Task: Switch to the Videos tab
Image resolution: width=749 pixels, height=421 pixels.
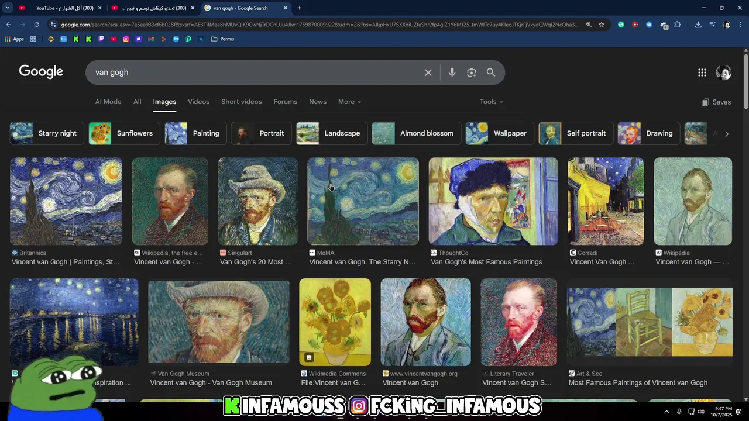Action: point(198,102)
